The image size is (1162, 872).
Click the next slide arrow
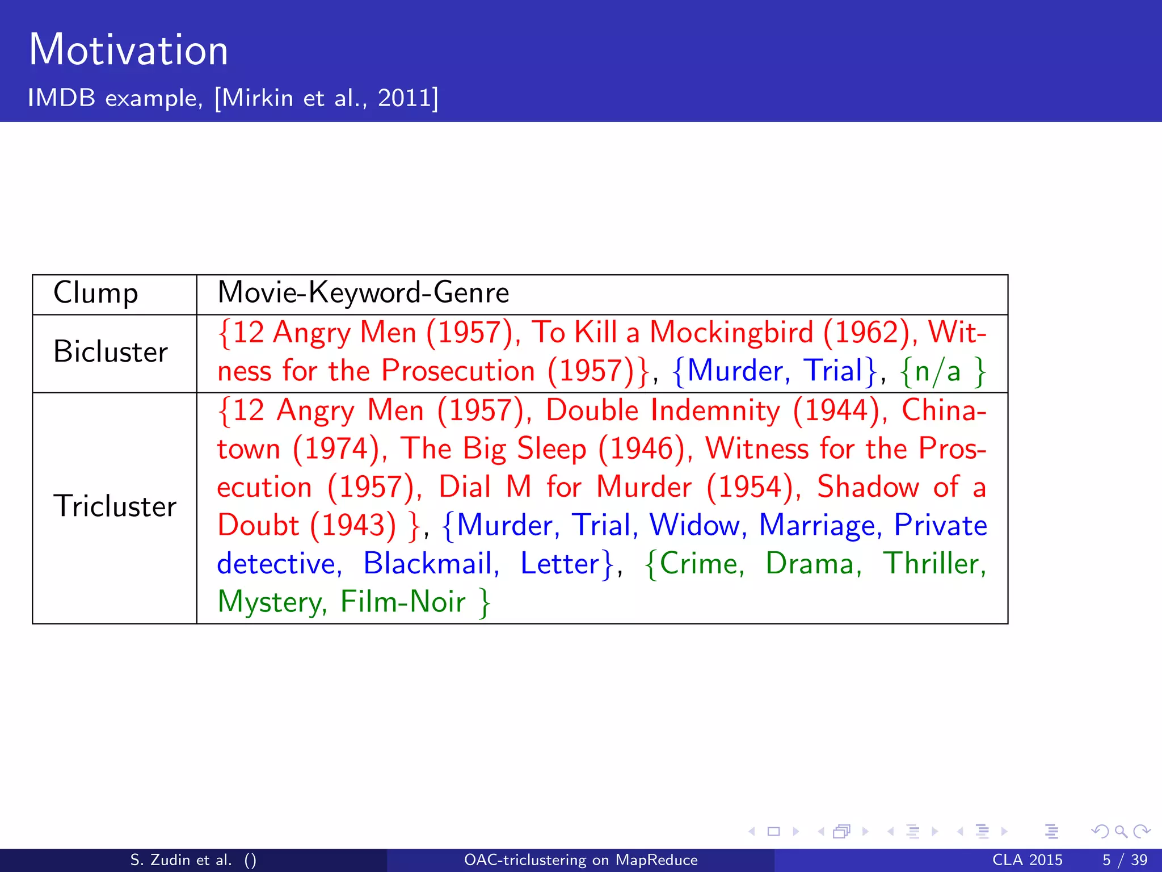point(796,832)
